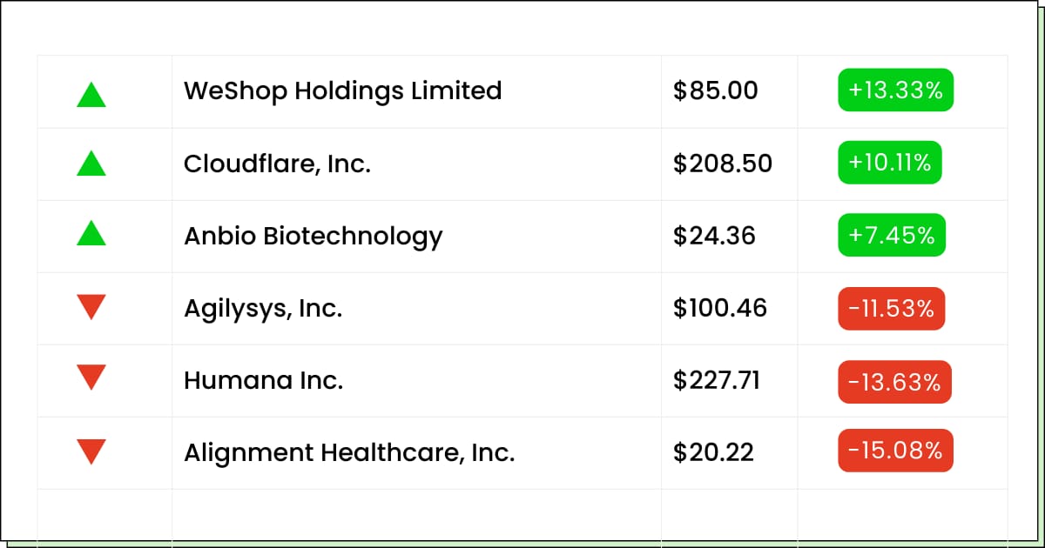Image resolution: width=1045 pixels, height=548 pixels.
Task: Click the red down arrow beside Humana
Action: pyautogui.click(x=91, y=378)
